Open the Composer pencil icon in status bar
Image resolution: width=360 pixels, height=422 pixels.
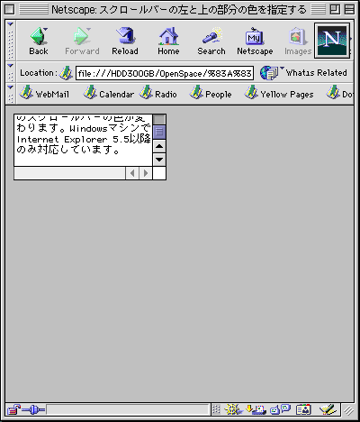pos(328,409)
